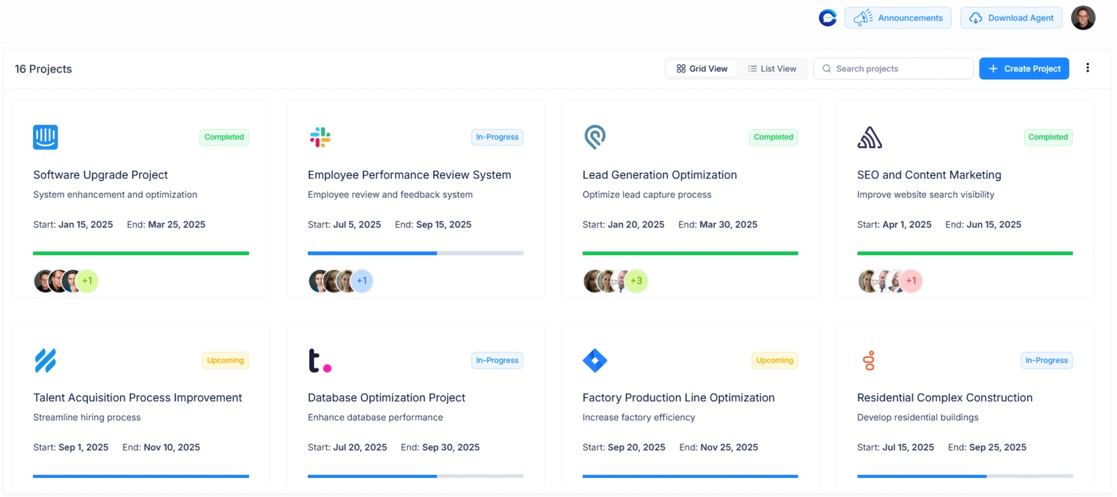The height and width of the screenshot is (497, 1117).
Task: Click 'End: Jun 15, 2025' date
Action: click(x=984, y=225)
